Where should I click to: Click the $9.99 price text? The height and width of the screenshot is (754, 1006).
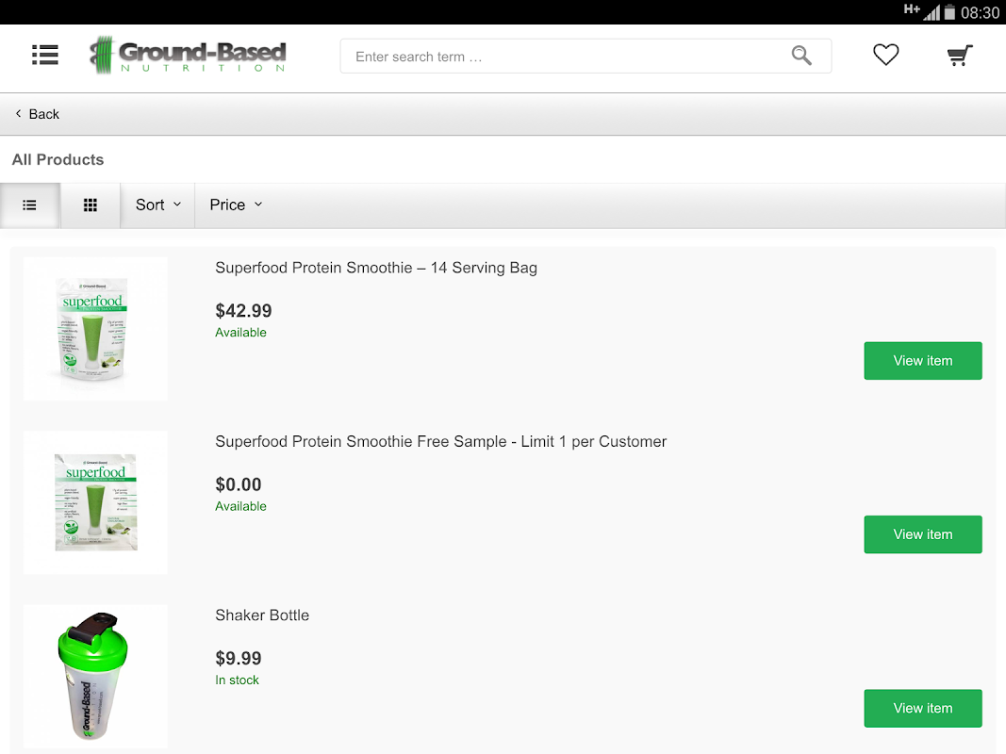pos(238,659)
